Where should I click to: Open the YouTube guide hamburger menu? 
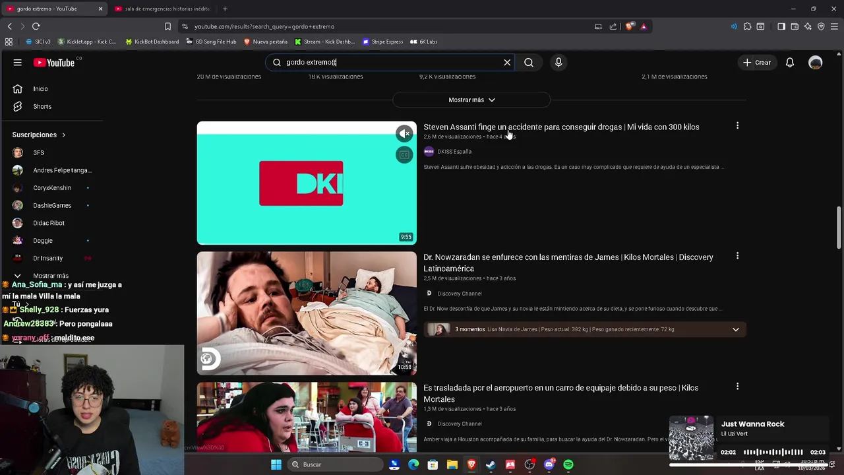pos(18,63)
